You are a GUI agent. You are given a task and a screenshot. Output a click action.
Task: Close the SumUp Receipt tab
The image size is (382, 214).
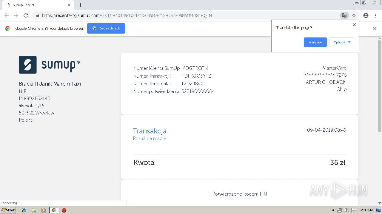click(x=69, y=5)
